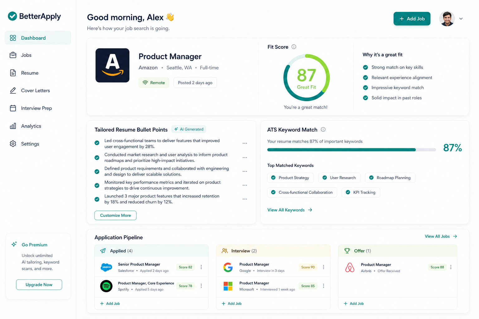Click the Salesforce logo

pos(106,267)
